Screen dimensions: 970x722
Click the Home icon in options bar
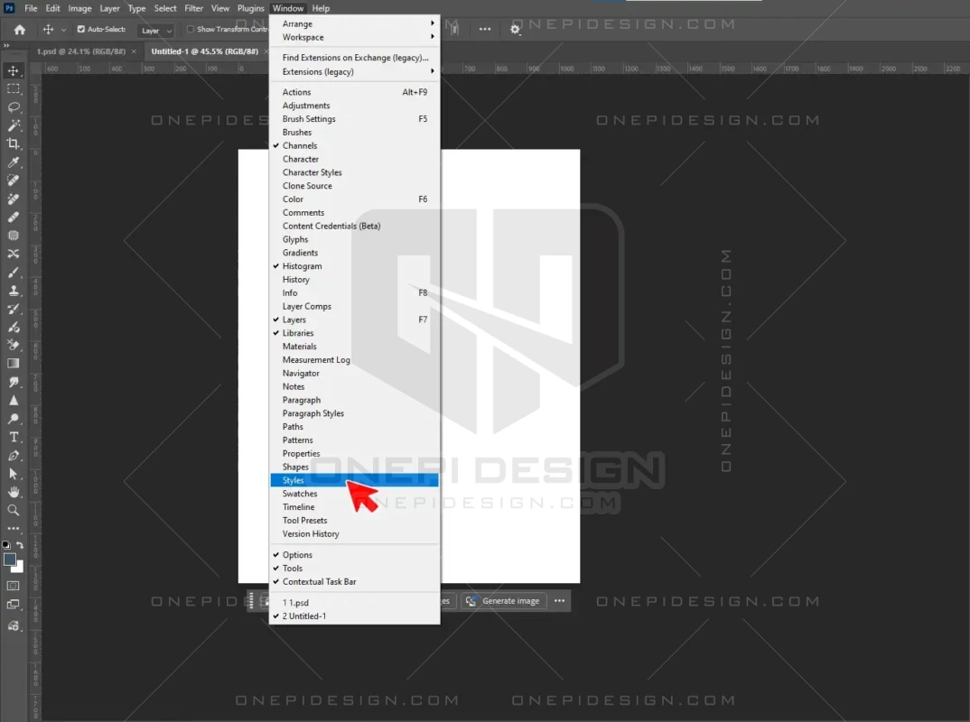click(20, 30)
